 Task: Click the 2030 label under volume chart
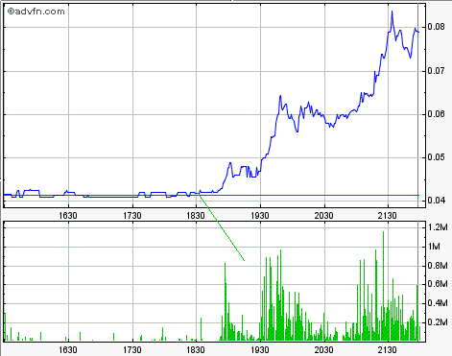pyautogui.click(x=323, y=350)
